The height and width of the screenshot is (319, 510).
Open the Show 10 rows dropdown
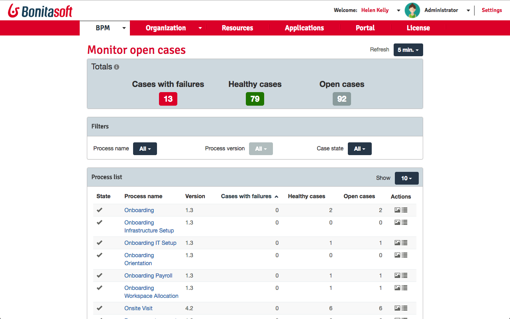[x=406, y=178]
